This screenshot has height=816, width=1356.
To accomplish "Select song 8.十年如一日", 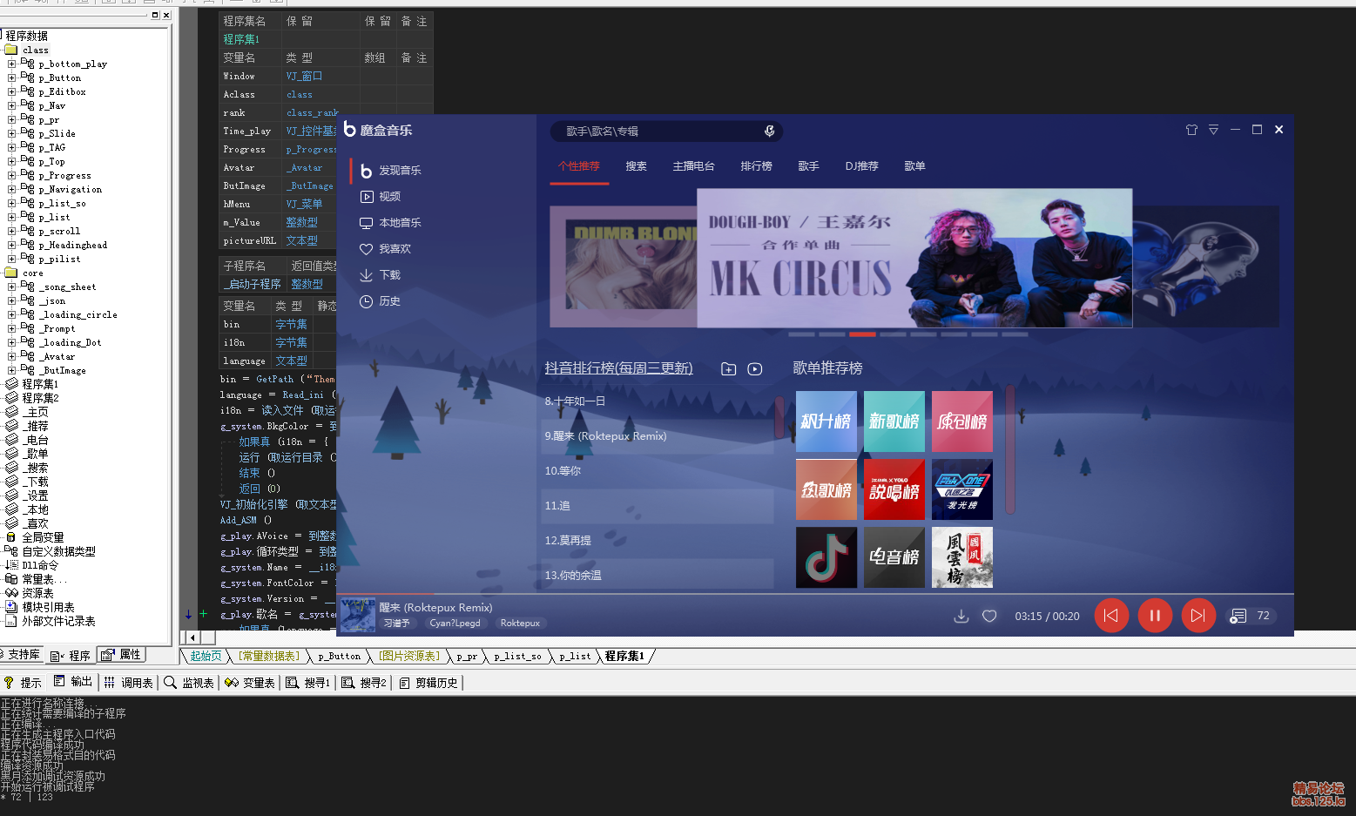I will [x=659, y=401].
